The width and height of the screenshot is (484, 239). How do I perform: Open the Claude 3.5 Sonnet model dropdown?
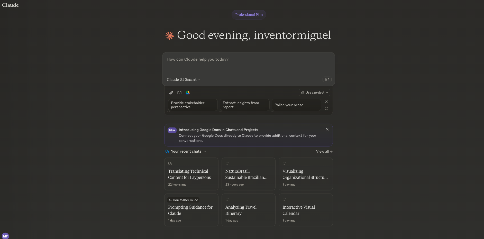(x=183, y=79)
